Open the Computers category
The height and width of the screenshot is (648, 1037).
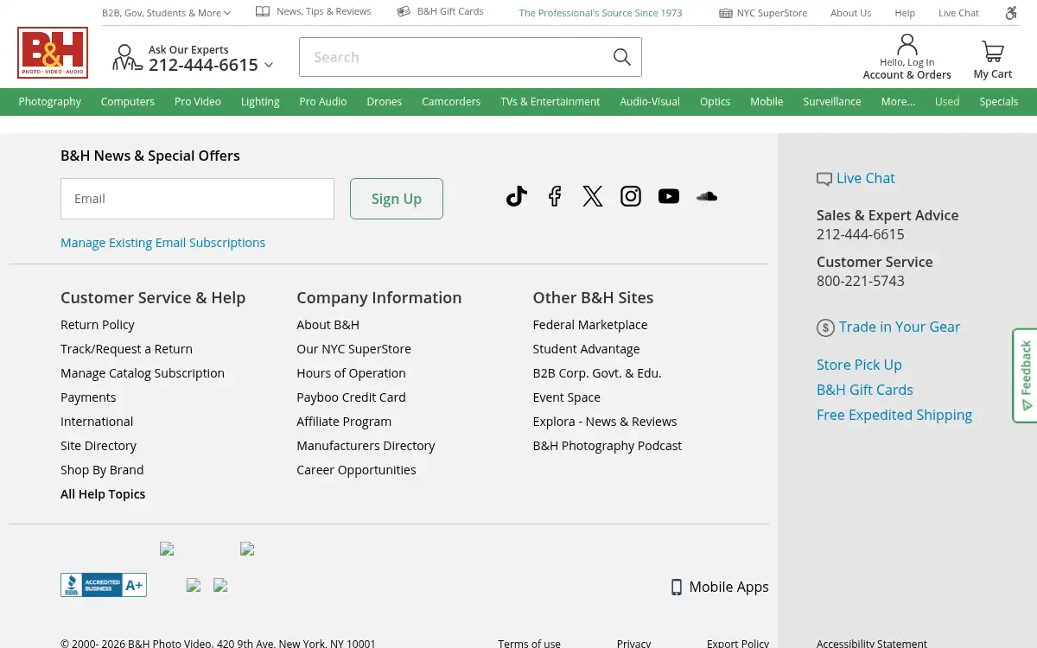(x=128, y=101)
